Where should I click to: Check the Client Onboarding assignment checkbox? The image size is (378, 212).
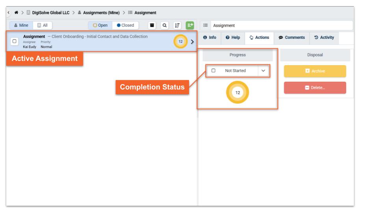pyautogui.click(x=14, y=41)
